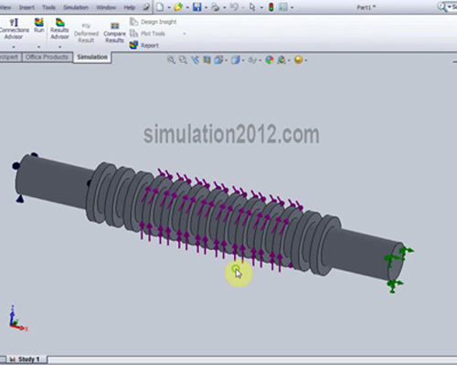Open the Results Advisor tool
The image size is (457, 365).
pos(59,28)
